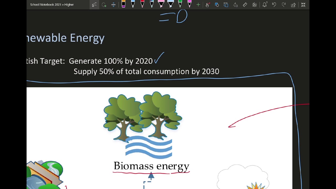Open notifications bell
This screenshot has width=336, height=189.
point(265,4)
